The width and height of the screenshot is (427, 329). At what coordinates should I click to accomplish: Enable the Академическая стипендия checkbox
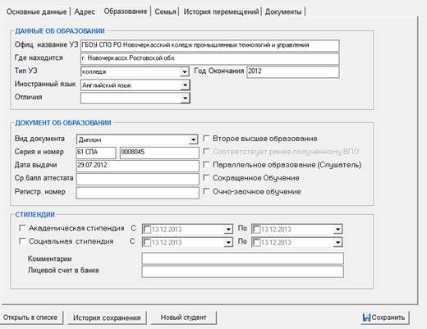[x=22, y=228]
